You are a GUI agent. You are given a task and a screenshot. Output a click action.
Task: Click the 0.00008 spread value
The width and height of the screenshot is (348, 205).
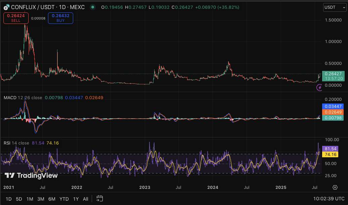tap(38, 18)
